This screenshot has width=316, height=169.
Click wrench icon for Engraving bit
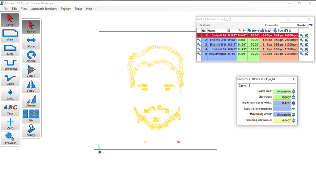[199, 54]
